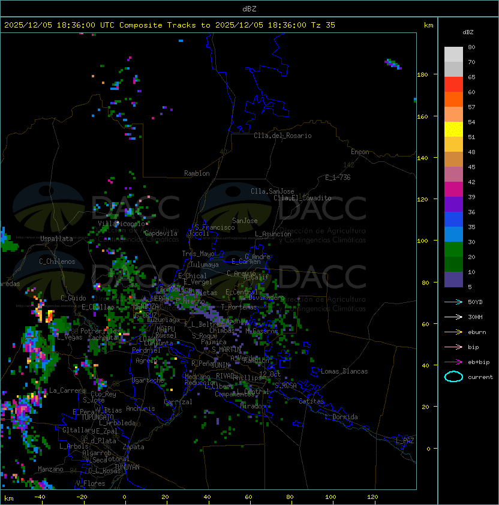This screenshot has height=505, width=499.
Task: Click the 'Uspallata' place label on the map
Action: pyautogui.click(x=56, y=239)
